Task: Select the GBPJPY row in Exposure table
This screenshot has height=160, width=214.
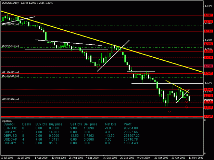Action: [x=71, y=132]
